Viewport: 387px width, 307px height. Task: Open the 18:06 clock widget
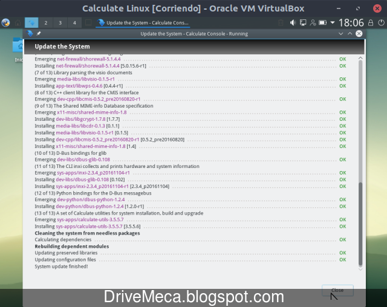pos(351,23)
